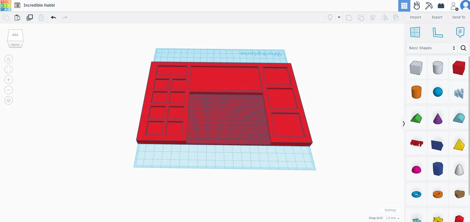Viewport: 470px width, 222px height.
Task: Click the Export button
Action: [437, 17]
